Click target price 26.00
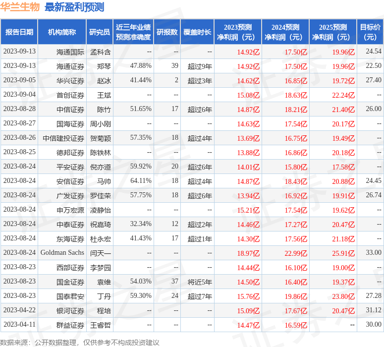 click(x=374, y=109)
